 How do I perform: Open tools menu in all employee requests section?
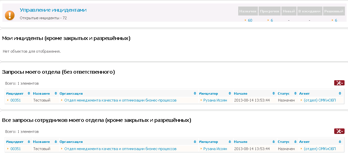point(339,131)
